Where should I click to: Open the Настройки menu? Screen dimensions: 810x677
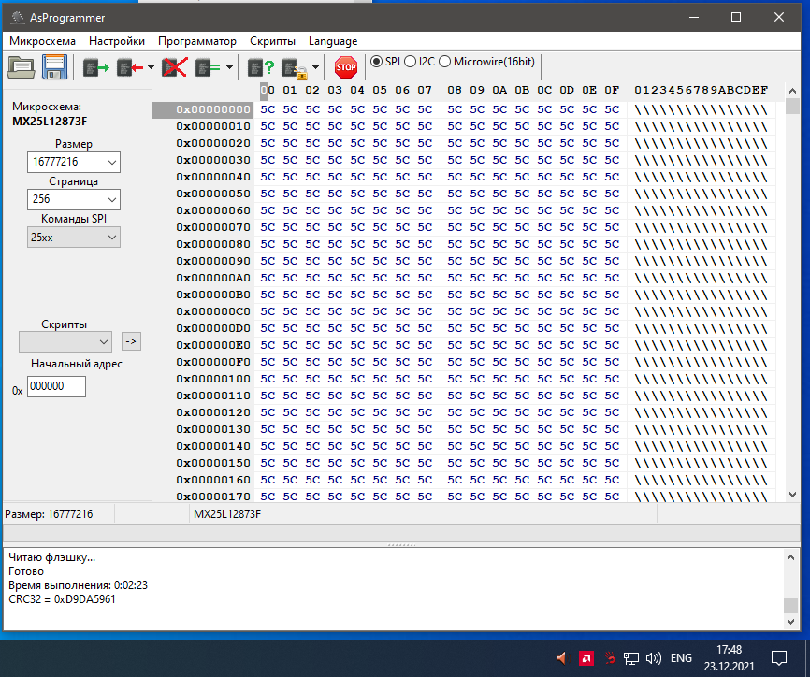point(117,41)
